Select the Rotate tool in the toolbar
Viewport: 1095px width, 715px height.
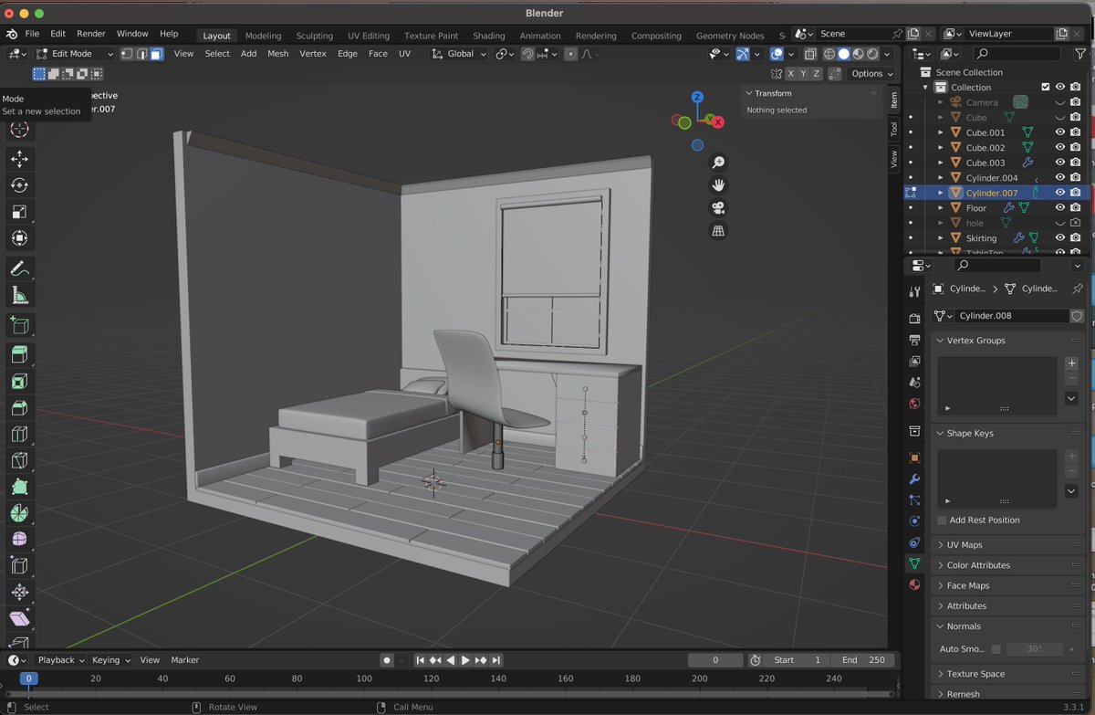pos(19,185)
